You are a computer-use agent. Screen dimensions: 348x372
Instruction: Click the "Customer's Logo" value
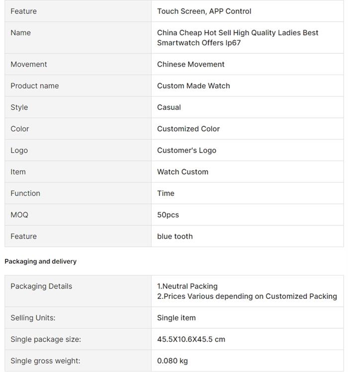pos(186,150)
